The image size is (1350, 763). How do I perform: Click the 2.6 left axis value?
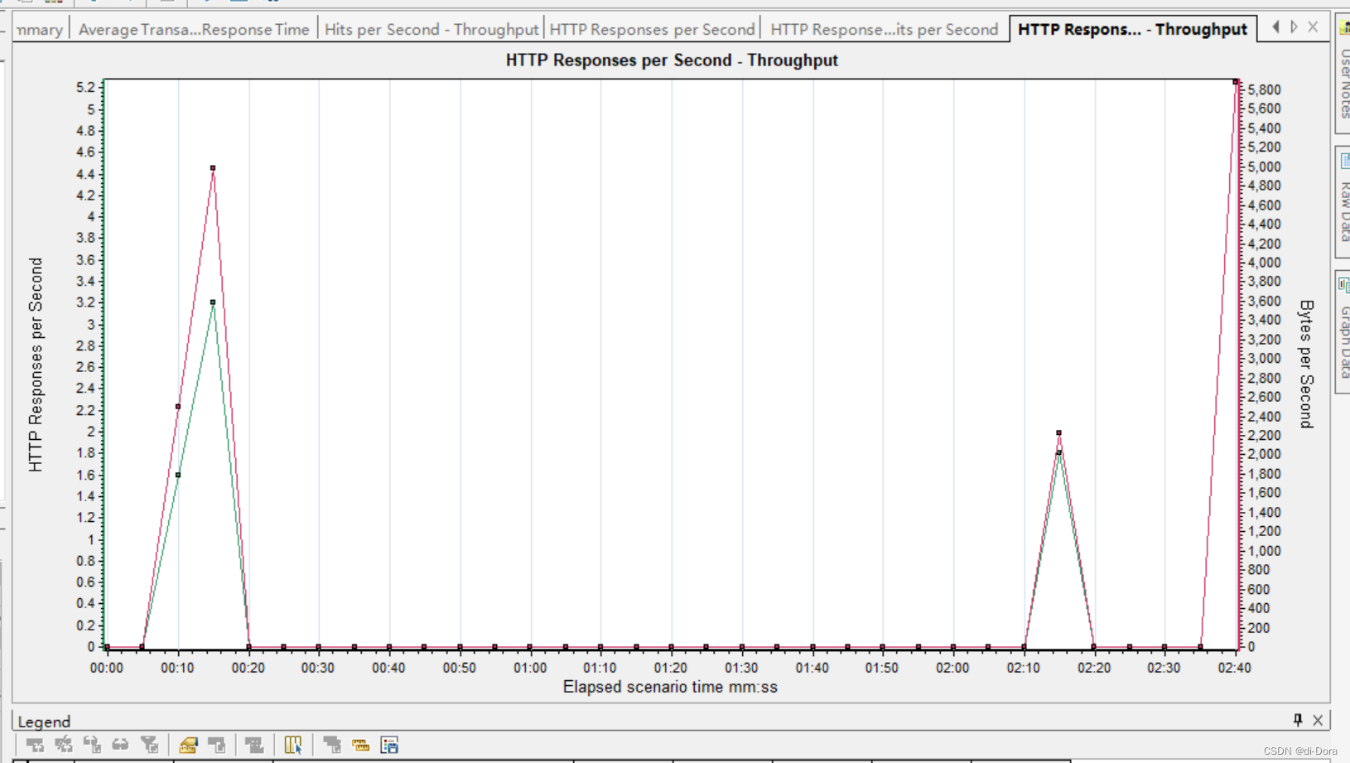85,367
